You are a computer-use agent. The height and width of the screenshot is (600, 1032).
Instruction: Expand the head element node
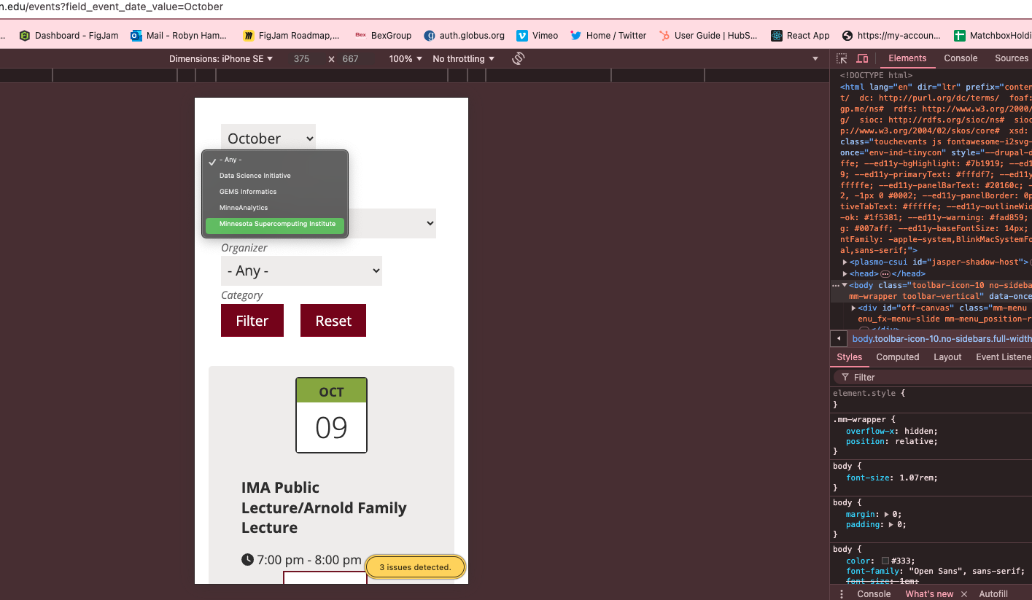click(845, 273)
